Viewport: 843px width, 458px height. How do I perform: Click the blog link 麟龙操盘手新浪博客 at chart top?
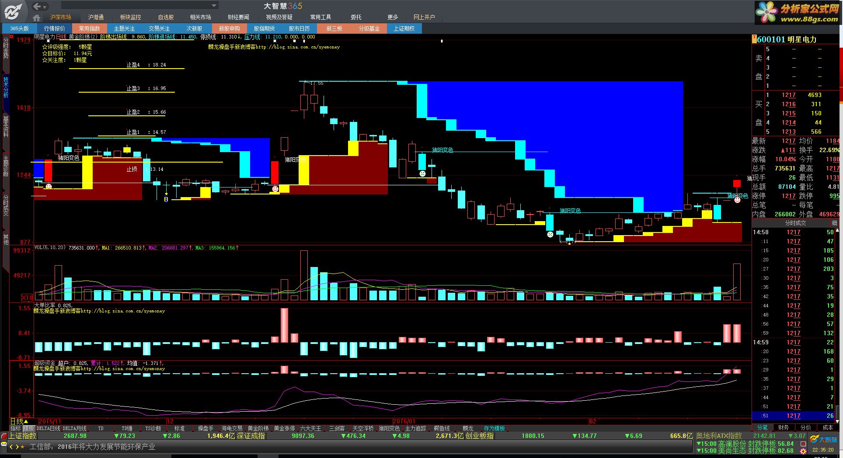274,47
